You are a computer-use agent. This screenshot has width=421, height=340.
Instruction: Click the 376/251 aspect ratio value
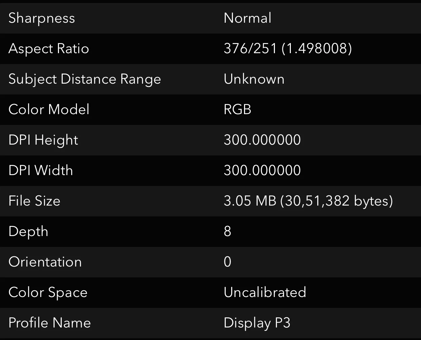click(x=288, y=49)
